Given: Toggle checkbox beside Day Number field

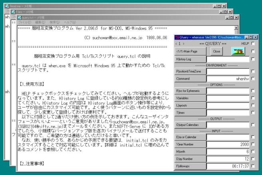Looking at the screenshot, I should click(253, 159).
